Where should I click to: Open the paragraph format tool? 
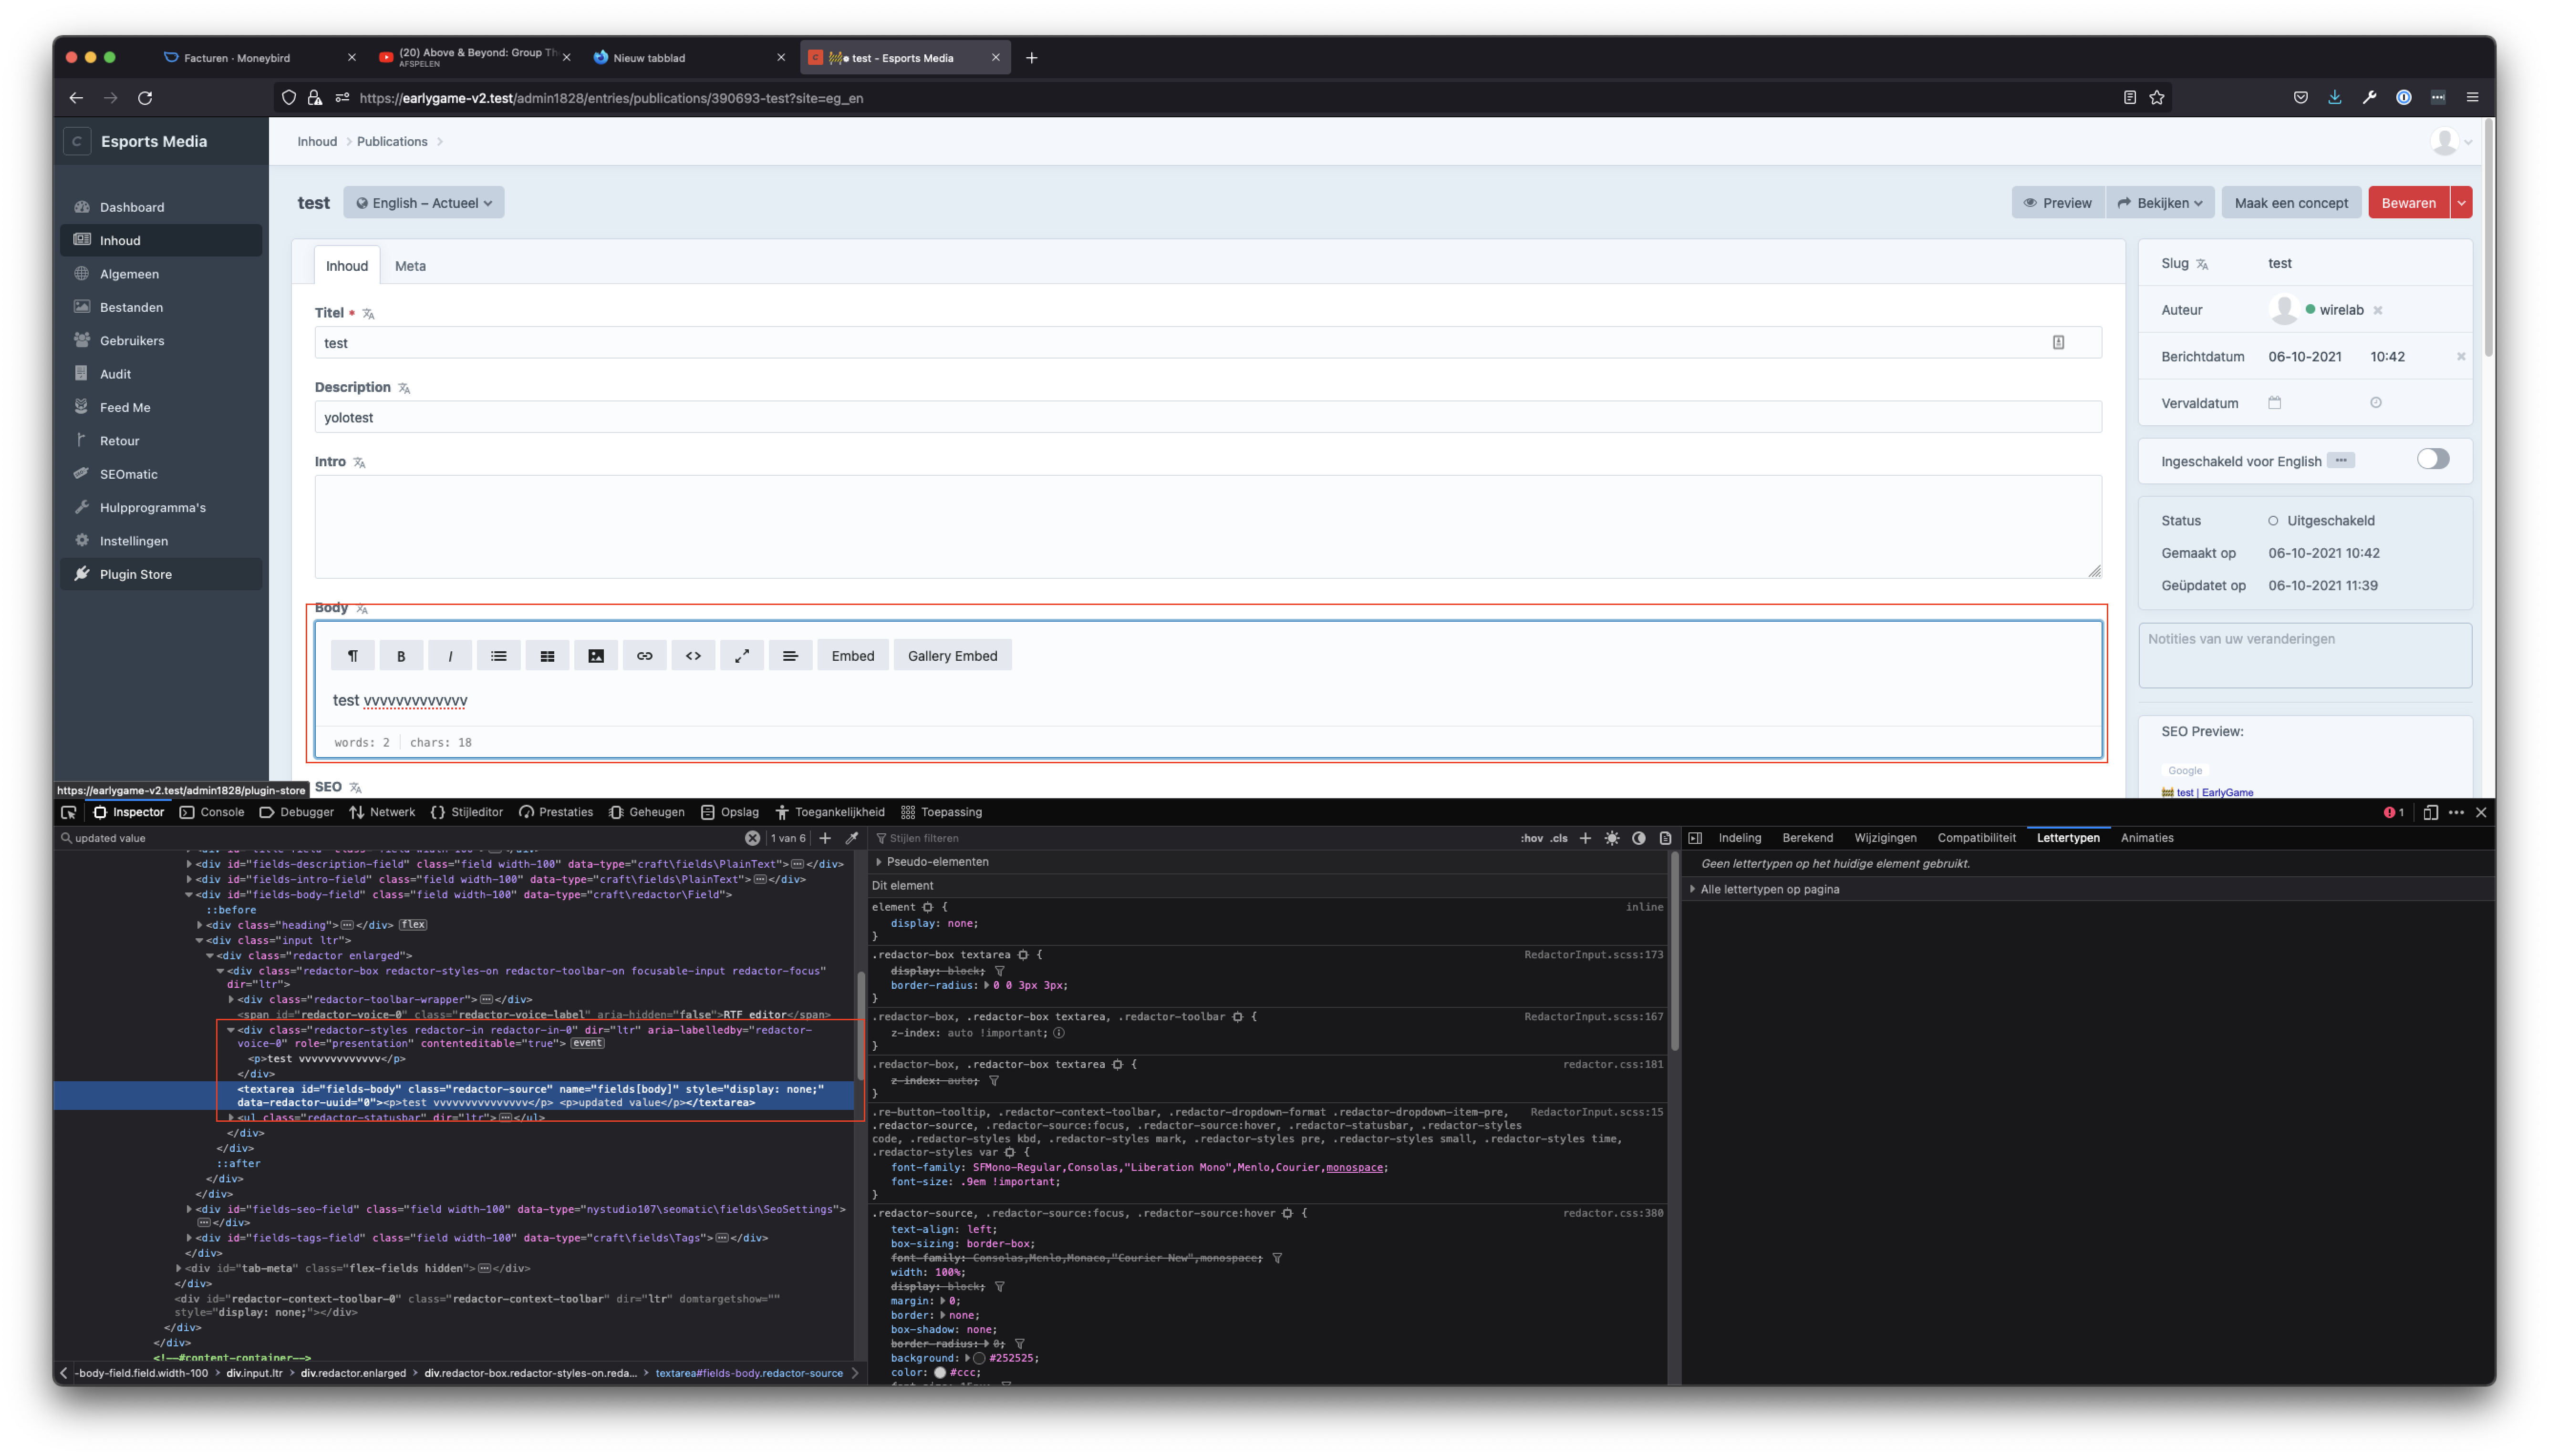[x=352, y=656]
